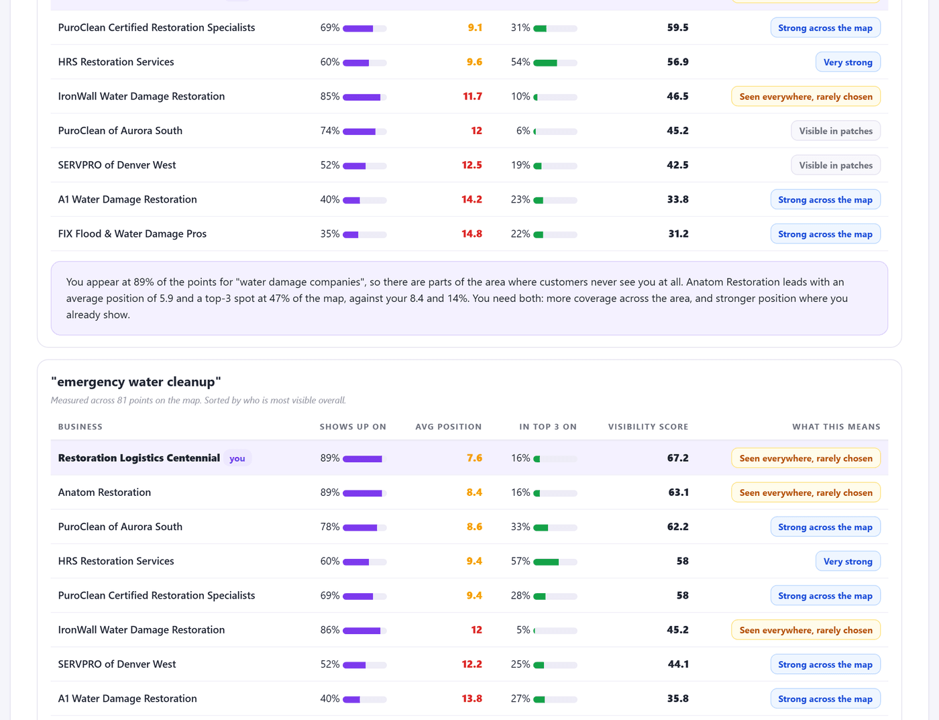
Task: Click "Strong across the map" badge beside score 44.1
Action: tap(825, 664)
